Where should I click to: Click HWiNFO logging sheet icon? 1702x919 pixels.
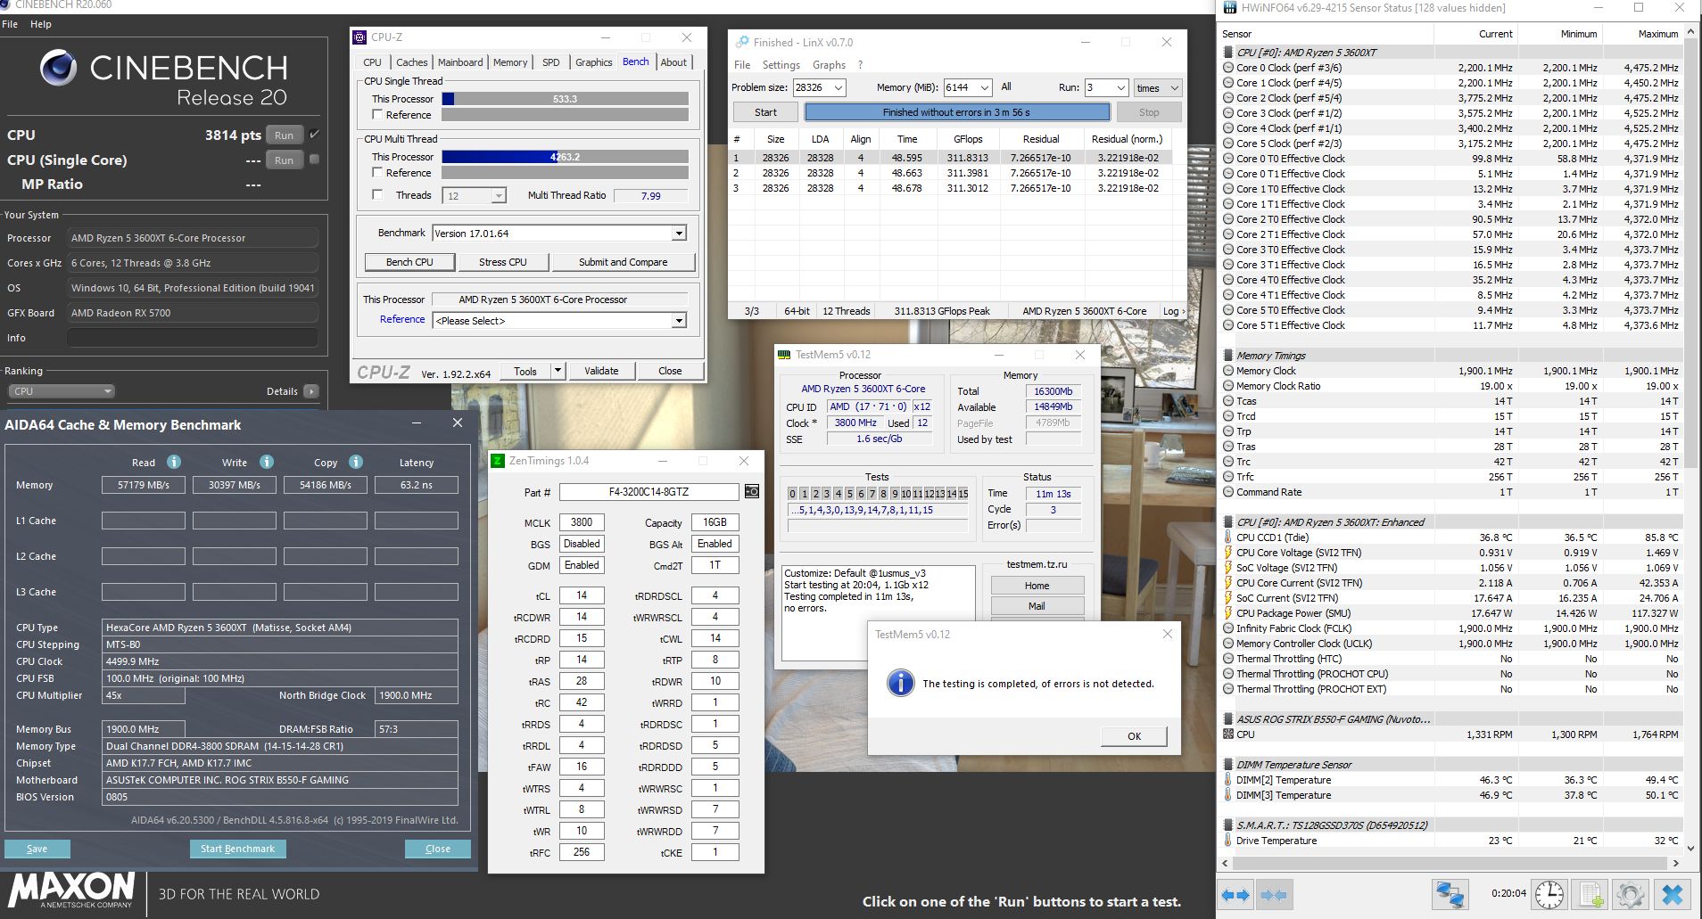click(x=1590, y=895)
